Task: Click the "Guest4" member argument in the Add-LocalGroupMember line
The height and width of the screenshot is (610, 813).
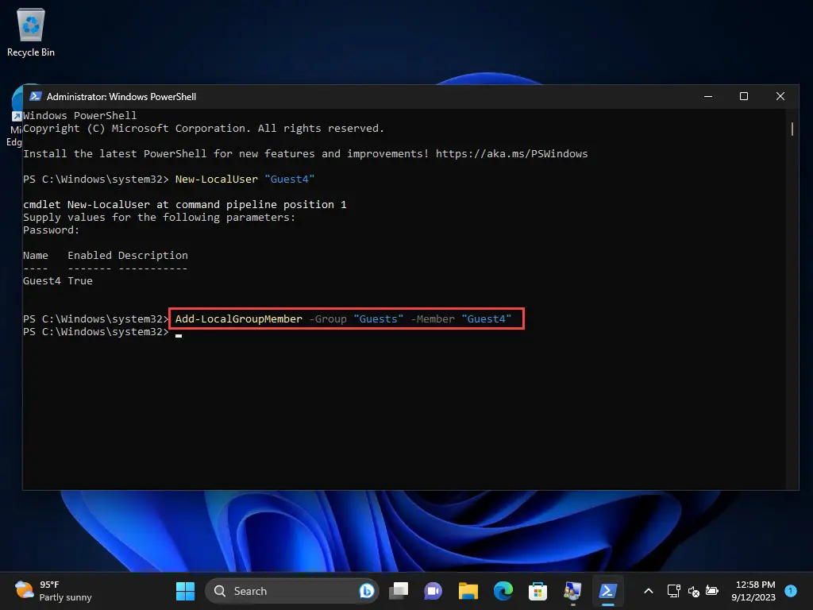Action: coord(487,319)
